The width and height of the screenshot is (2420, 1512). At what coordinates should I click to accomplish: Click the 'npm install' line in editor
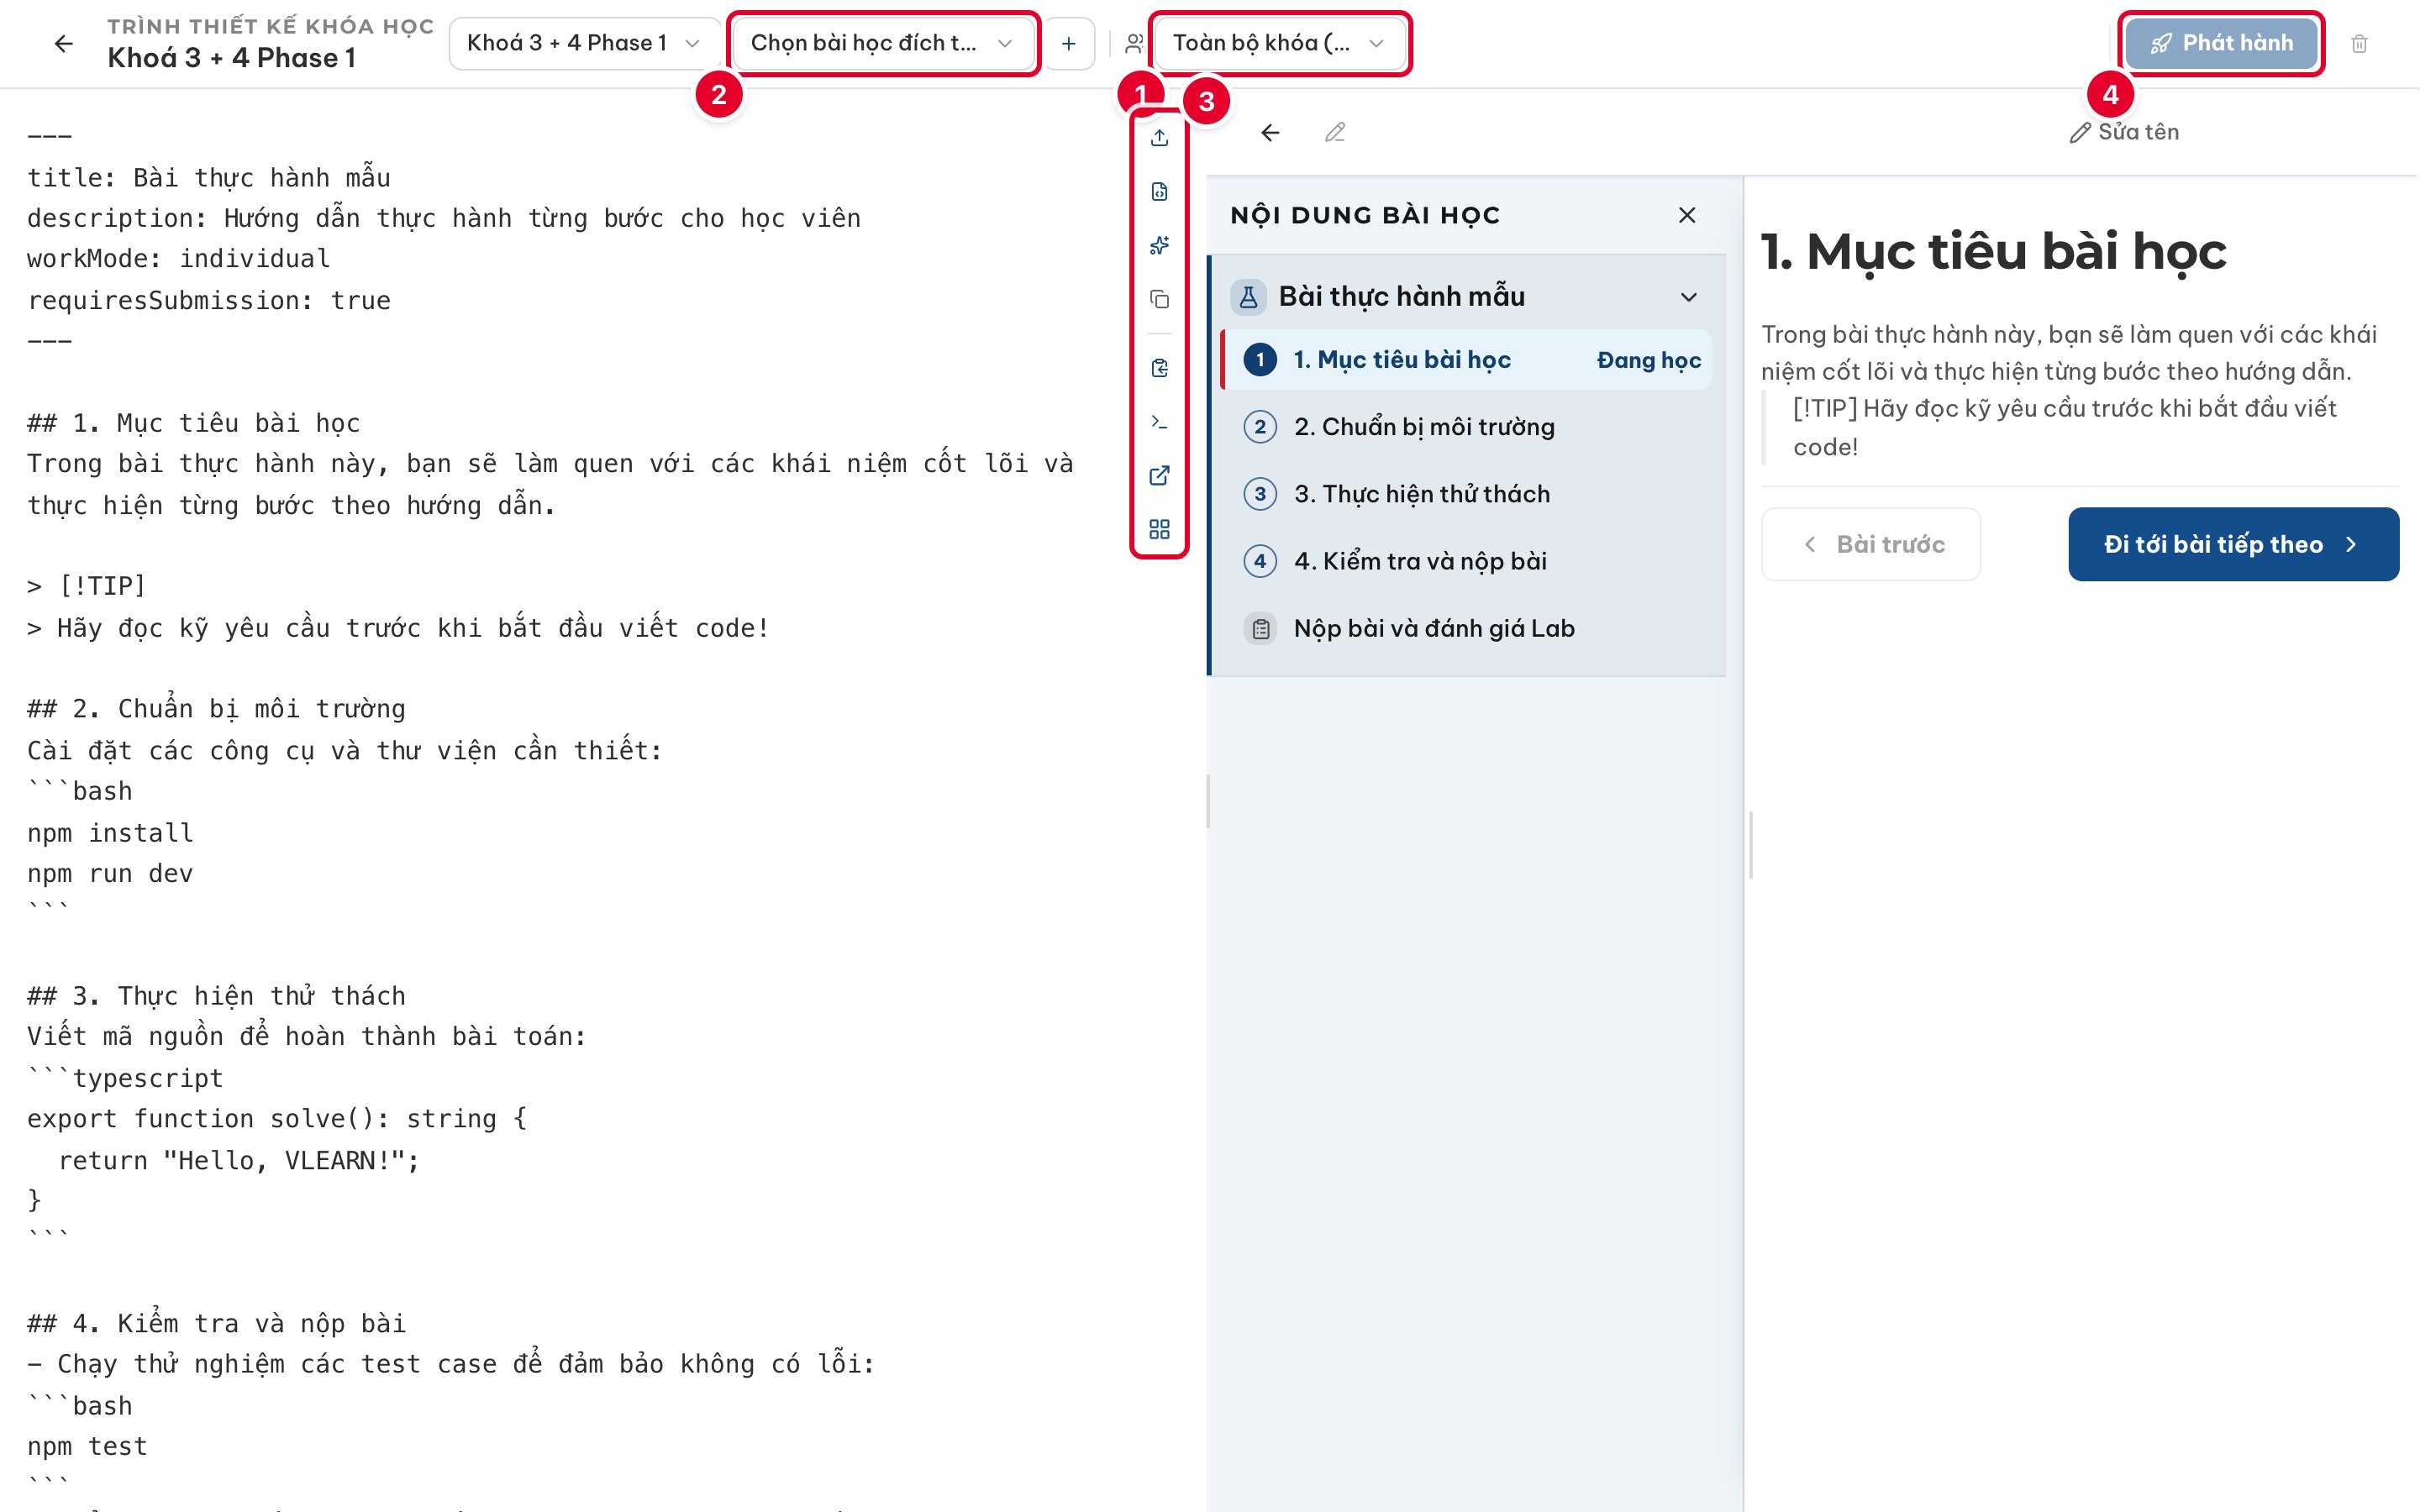[110, 833]
